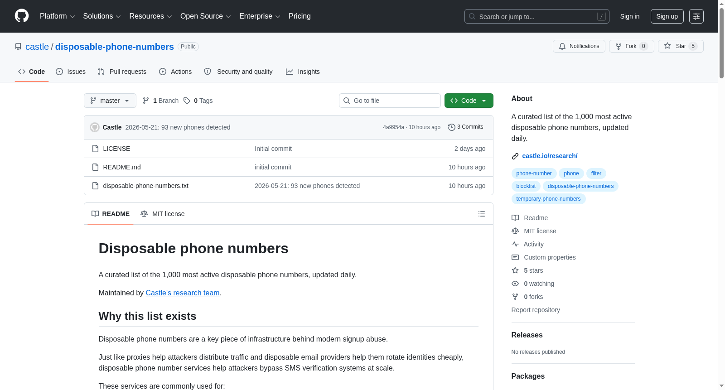Open the GitHub home logo
The height and width of the screenshot is (390, 725).
coord(22,16)
